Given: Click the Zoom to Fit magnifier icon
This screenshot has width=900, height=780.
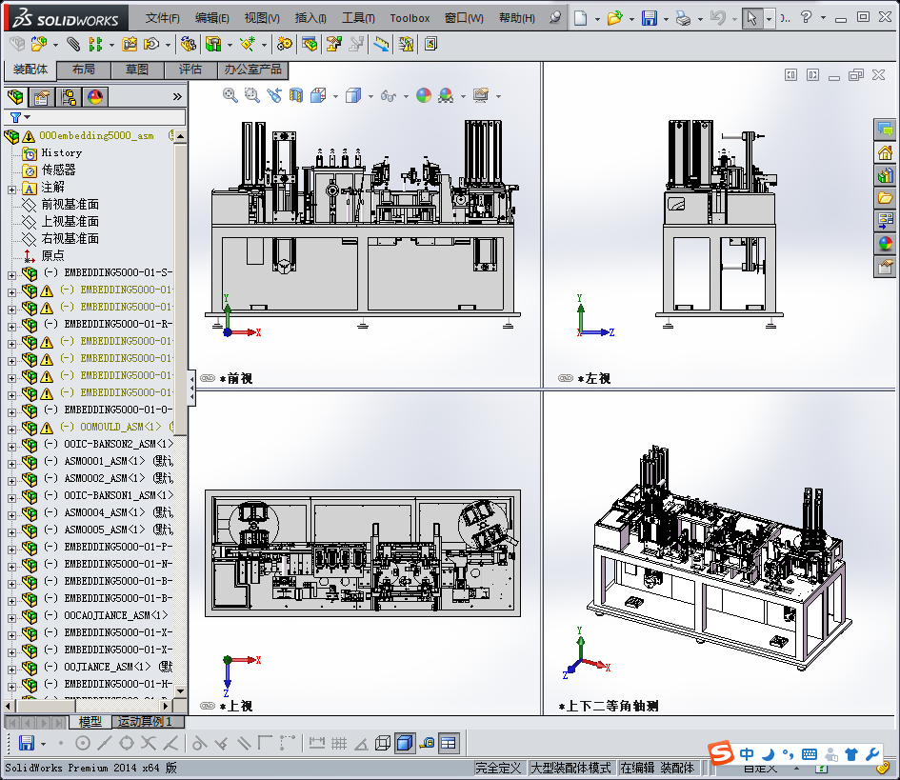Looking at the screenshot, I should 230,95.
